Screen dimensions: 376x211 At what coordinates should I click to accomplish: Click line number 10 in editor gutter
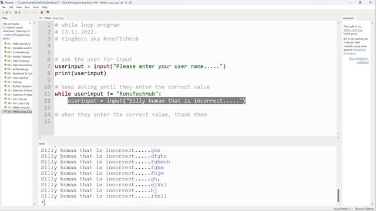tap(47, 87)
